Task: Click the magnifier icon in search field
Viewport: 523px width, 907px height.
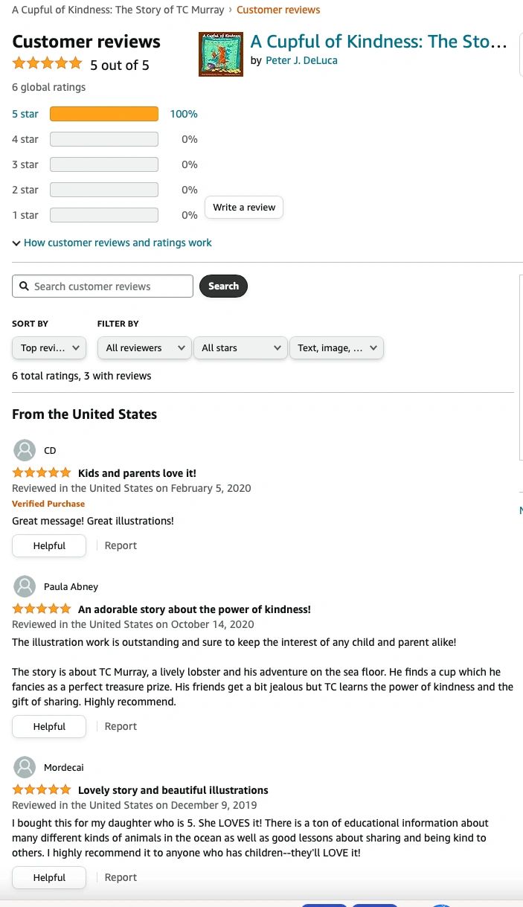Action: pos(24,286)
